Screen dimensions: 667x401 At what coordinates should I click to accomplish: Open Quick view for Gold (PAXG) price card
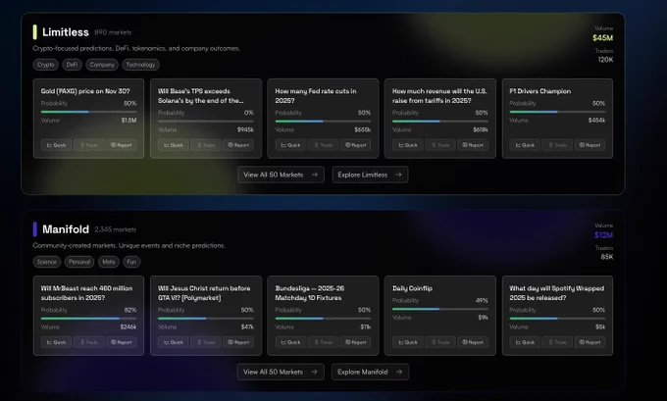click(x=56, y=145)
